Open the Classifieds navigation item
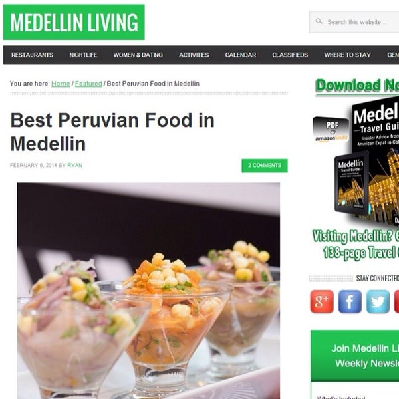The image size is (399, 399). tap(290, 55)
